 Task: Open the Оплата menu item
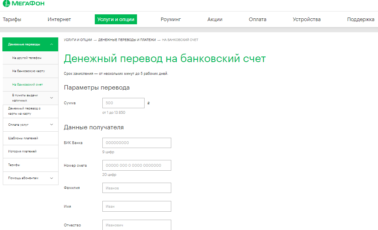pyautogui.click(x=257, y=19)
